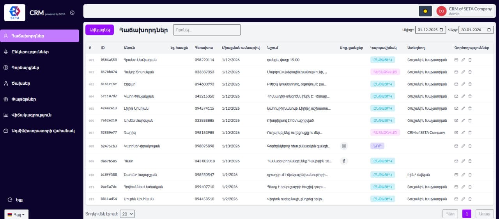This screenshot has width=499, height=219.
Task: Click the Admin account name in header
Action: (x=454, y=14)
